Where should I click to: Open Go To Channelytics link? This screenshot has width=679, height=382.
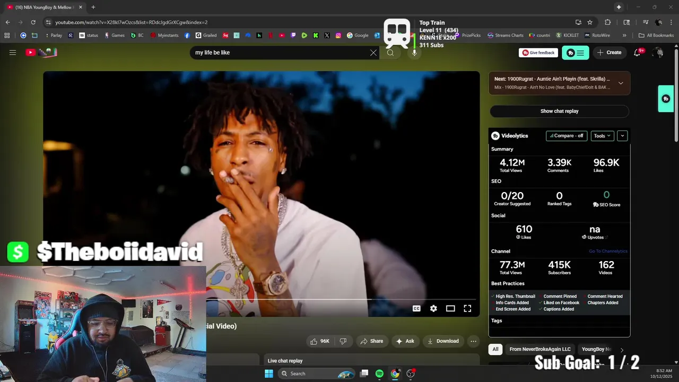click(608, 251)
